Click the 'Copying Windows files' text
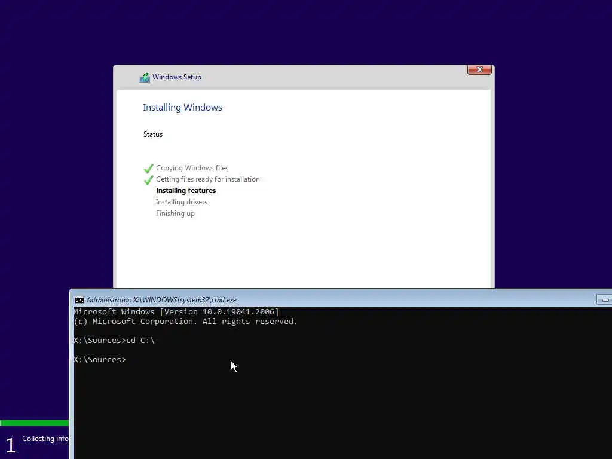This screenshot has width=612, height=459. coord(192,168)
